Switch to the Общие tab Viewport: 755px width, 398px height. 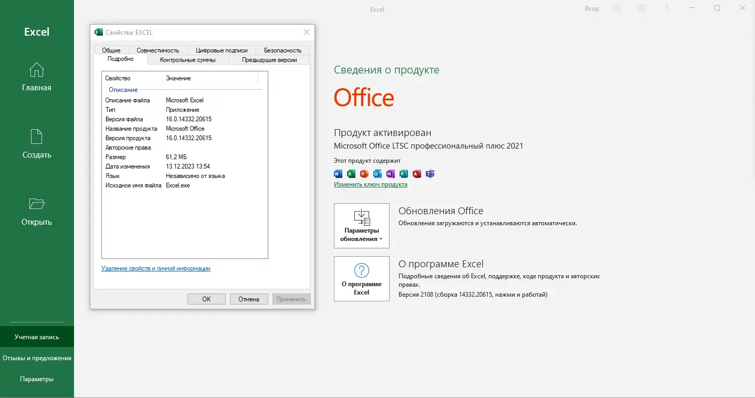click(x=111, y=50)
